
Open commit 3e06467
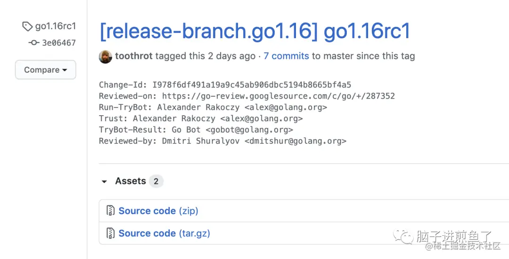[x=59, y=43]
